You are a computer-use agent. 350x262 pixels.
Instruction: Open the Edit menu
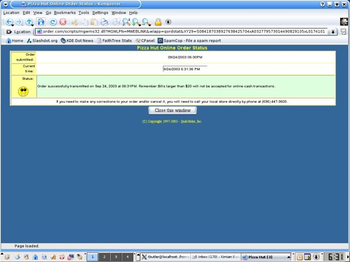click(26, 13)
